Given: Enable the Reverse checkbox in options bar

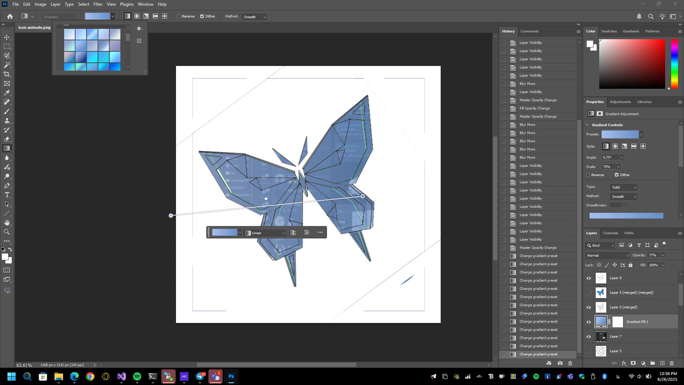Looking at the screenshot, I should pyautogui.click(x=178, y=16).
